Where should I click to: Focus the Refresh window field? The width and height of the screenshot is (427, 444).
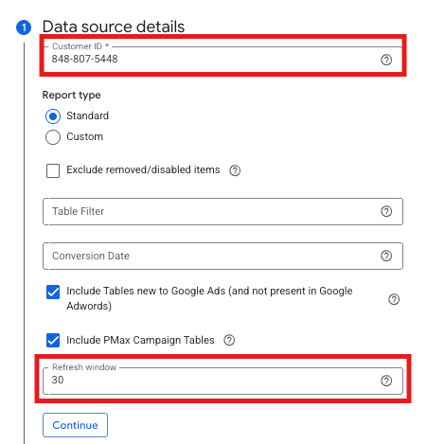point(222,381)
